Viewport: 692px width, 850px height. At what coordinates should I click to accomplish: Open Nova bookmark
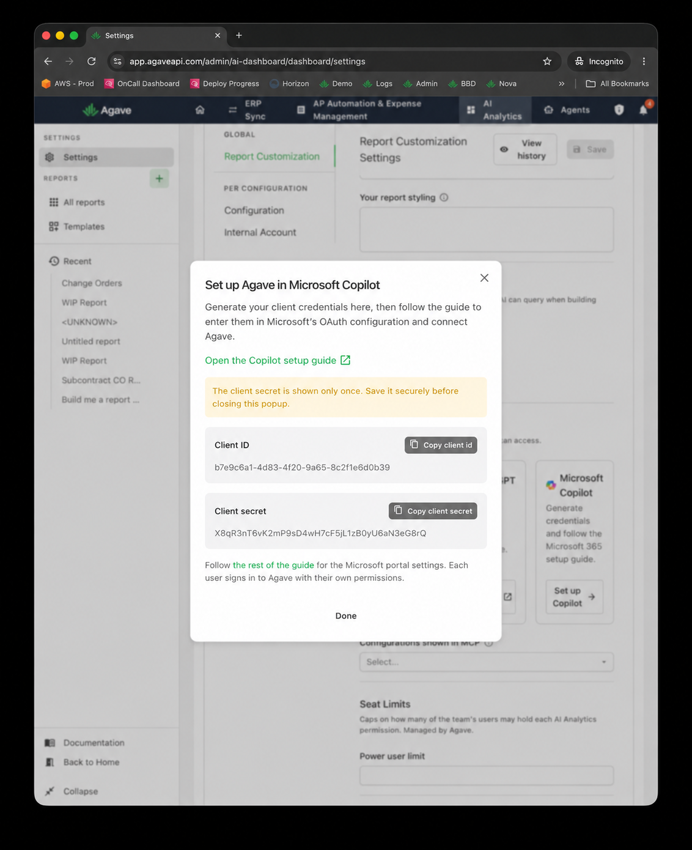[501, 84]
